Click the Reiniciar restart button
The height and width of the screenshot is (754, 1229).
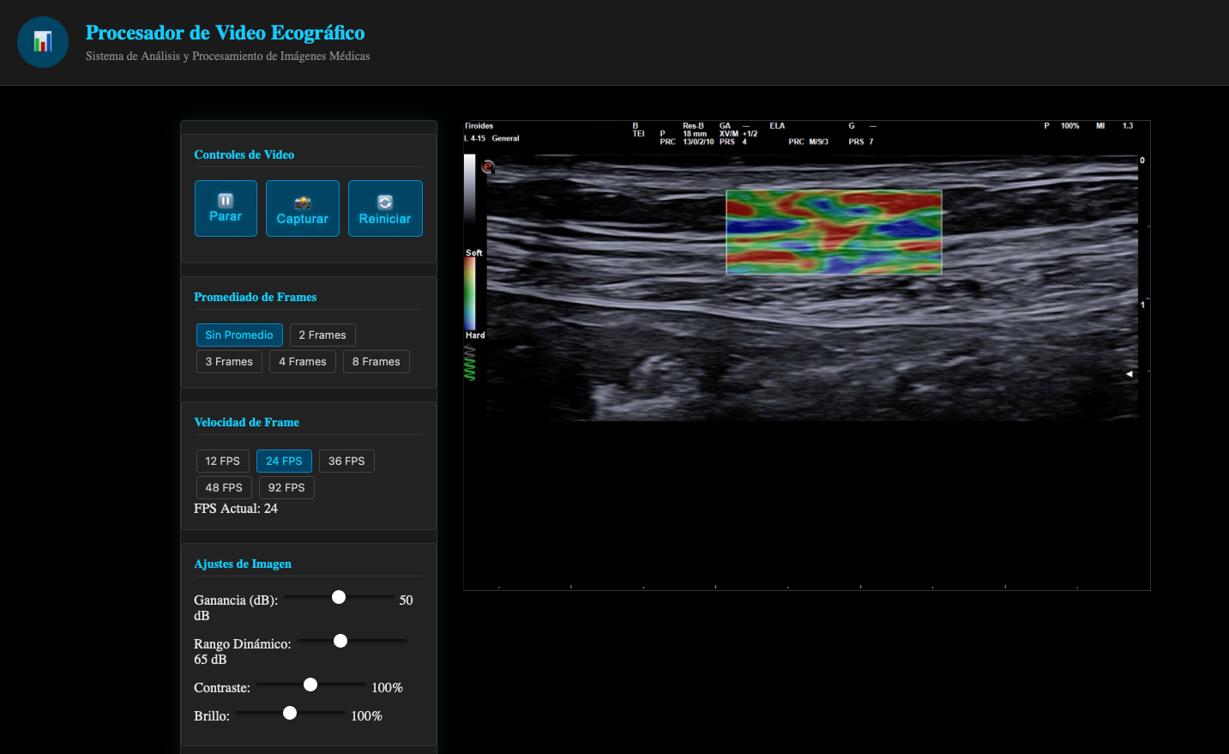[385, 208]
